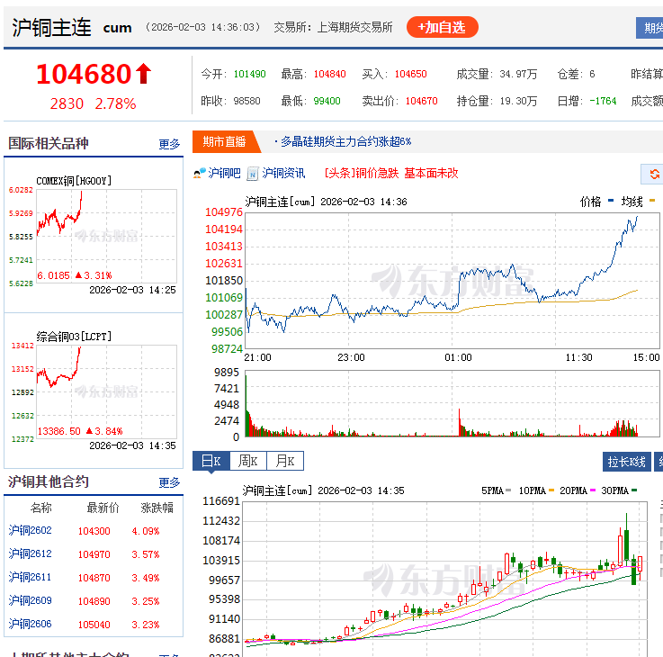The height and width of the screenshot is (657, 663).
Task: Click the red triangle next to 3.84%
Action: point(89,431)
